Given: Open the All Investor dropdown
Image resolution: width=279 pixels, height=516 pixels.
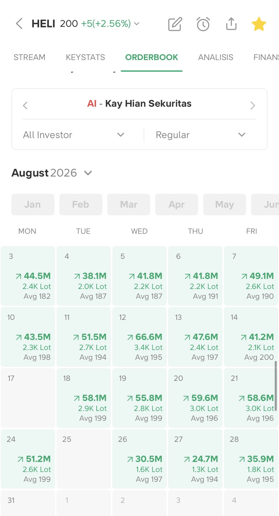Looking at the screenshot, I should point(74,135).
